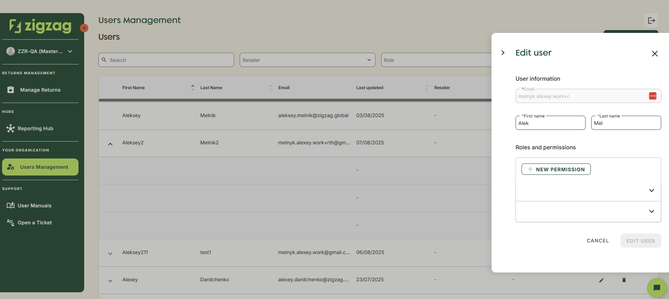Expand the Aleksey211 row
This screenshot has width=669, height=299.
tap(110, 253)
